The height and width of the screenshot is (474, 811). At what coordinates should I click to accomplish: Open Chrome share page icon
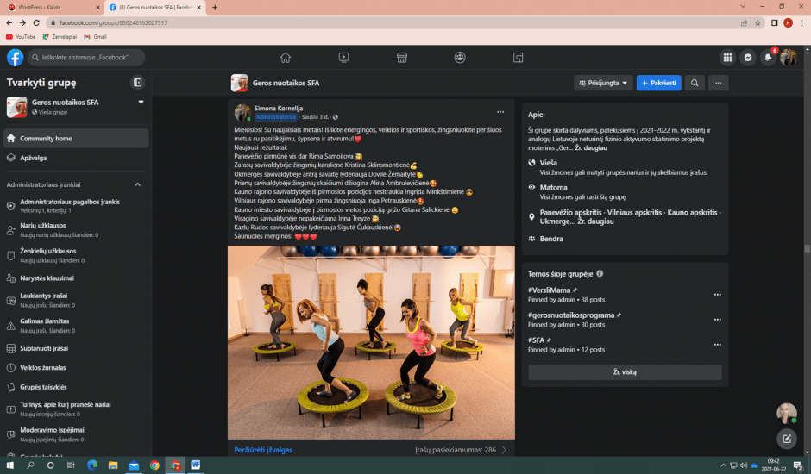tap(744, 22)
